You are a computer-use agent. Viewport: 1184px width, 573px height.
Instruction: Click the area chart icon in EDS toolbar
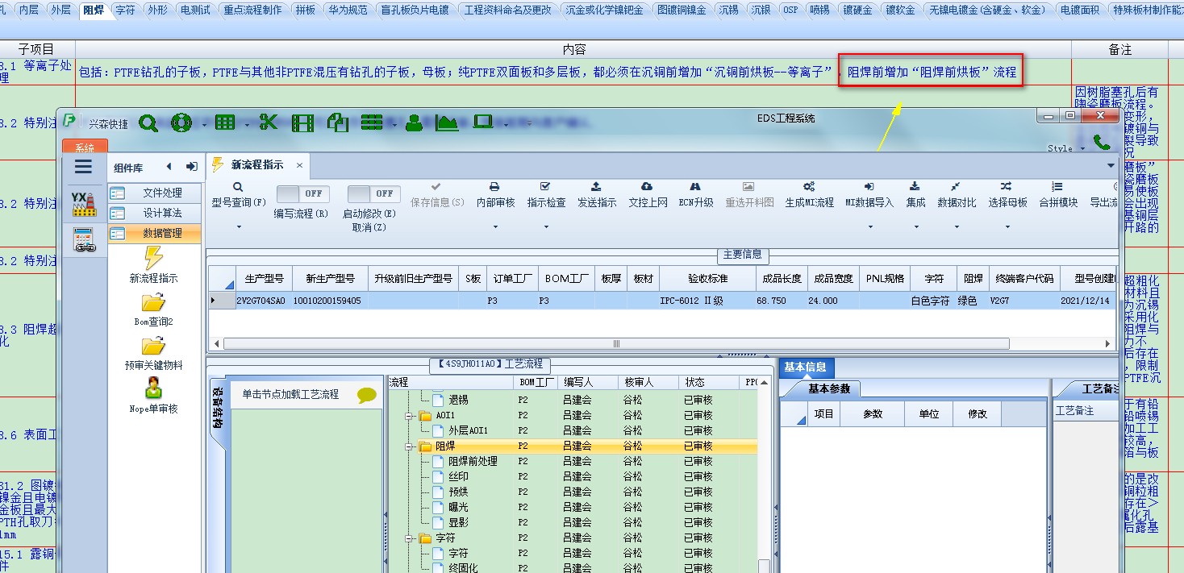pyautogui.click(x=447, y=122)
